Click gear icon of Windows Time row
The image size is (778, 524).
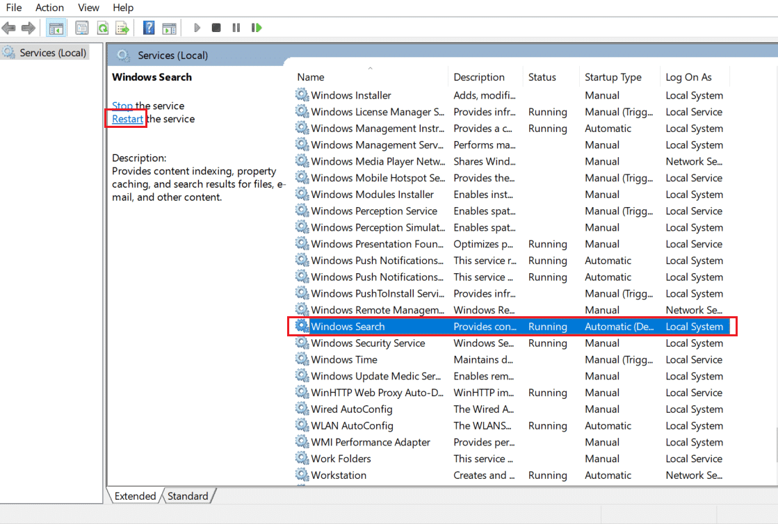[302, 359]
